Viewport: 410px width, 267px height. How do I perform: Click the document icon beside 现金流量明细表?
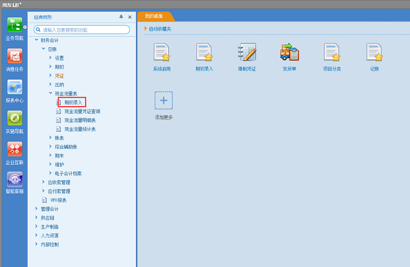click(x=59, y=120)
